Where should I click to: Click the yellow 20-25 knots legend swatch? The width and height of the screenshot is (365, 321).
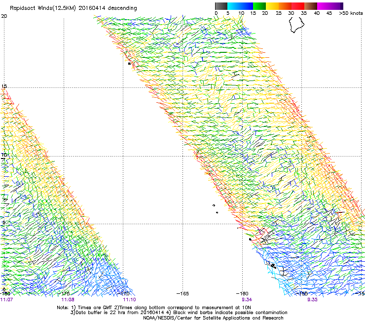[272, 6]
